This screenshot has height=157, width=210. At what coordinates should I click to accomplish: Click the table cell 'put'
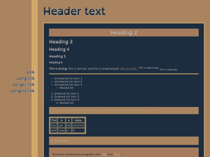[x=68, y=125]
